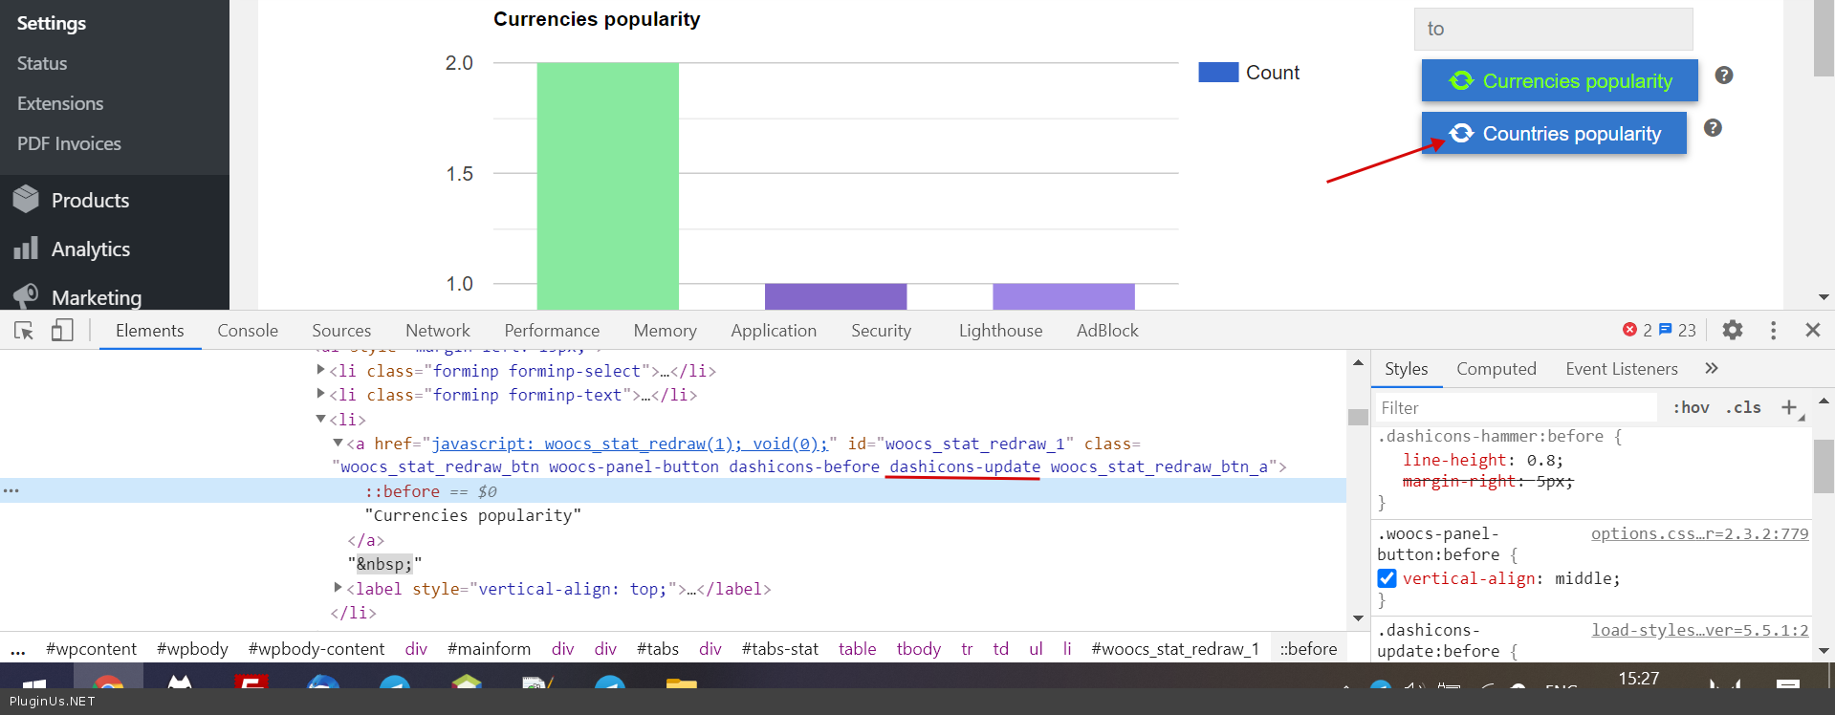Show more Styles pane tabs chevron
This screenshot has width=1835, height=715.
[1711, 369]
